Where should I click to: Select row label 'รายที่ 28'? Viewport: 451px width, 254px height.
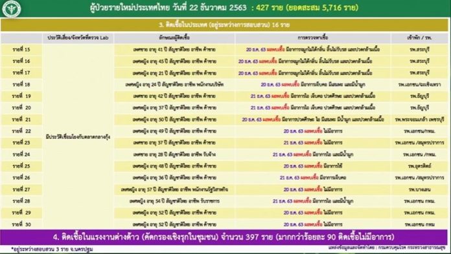pyautogui.click(x=21, y=201)
